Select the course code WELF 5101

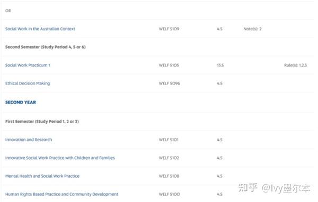169,140
